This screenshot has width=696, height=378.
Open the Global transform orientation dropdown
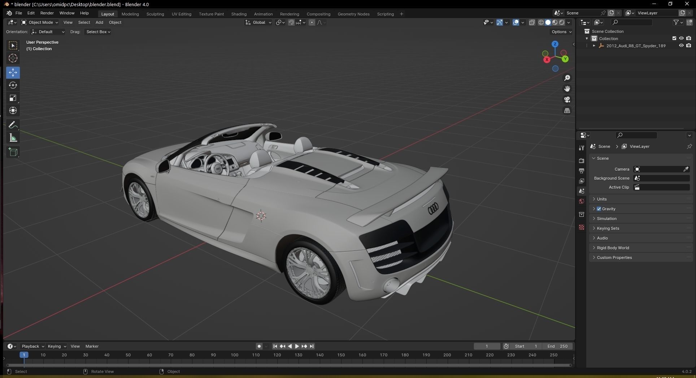(258, 22)
